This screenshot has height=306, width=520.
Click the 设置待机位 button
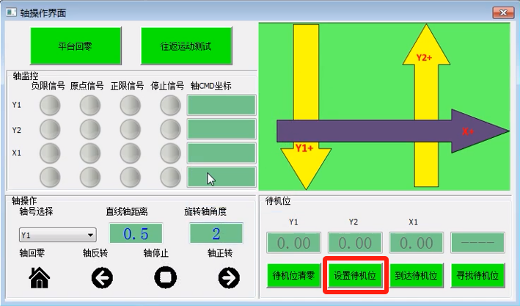click(x=355, y=276)
